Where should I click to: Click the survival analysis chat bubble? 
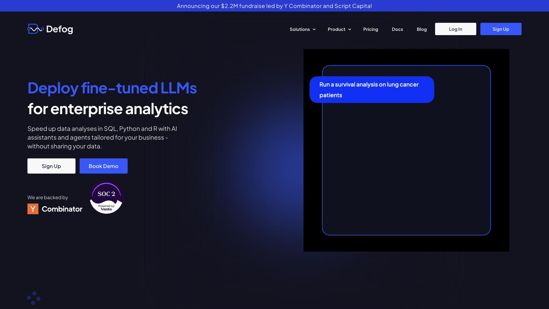click(371, 90)
